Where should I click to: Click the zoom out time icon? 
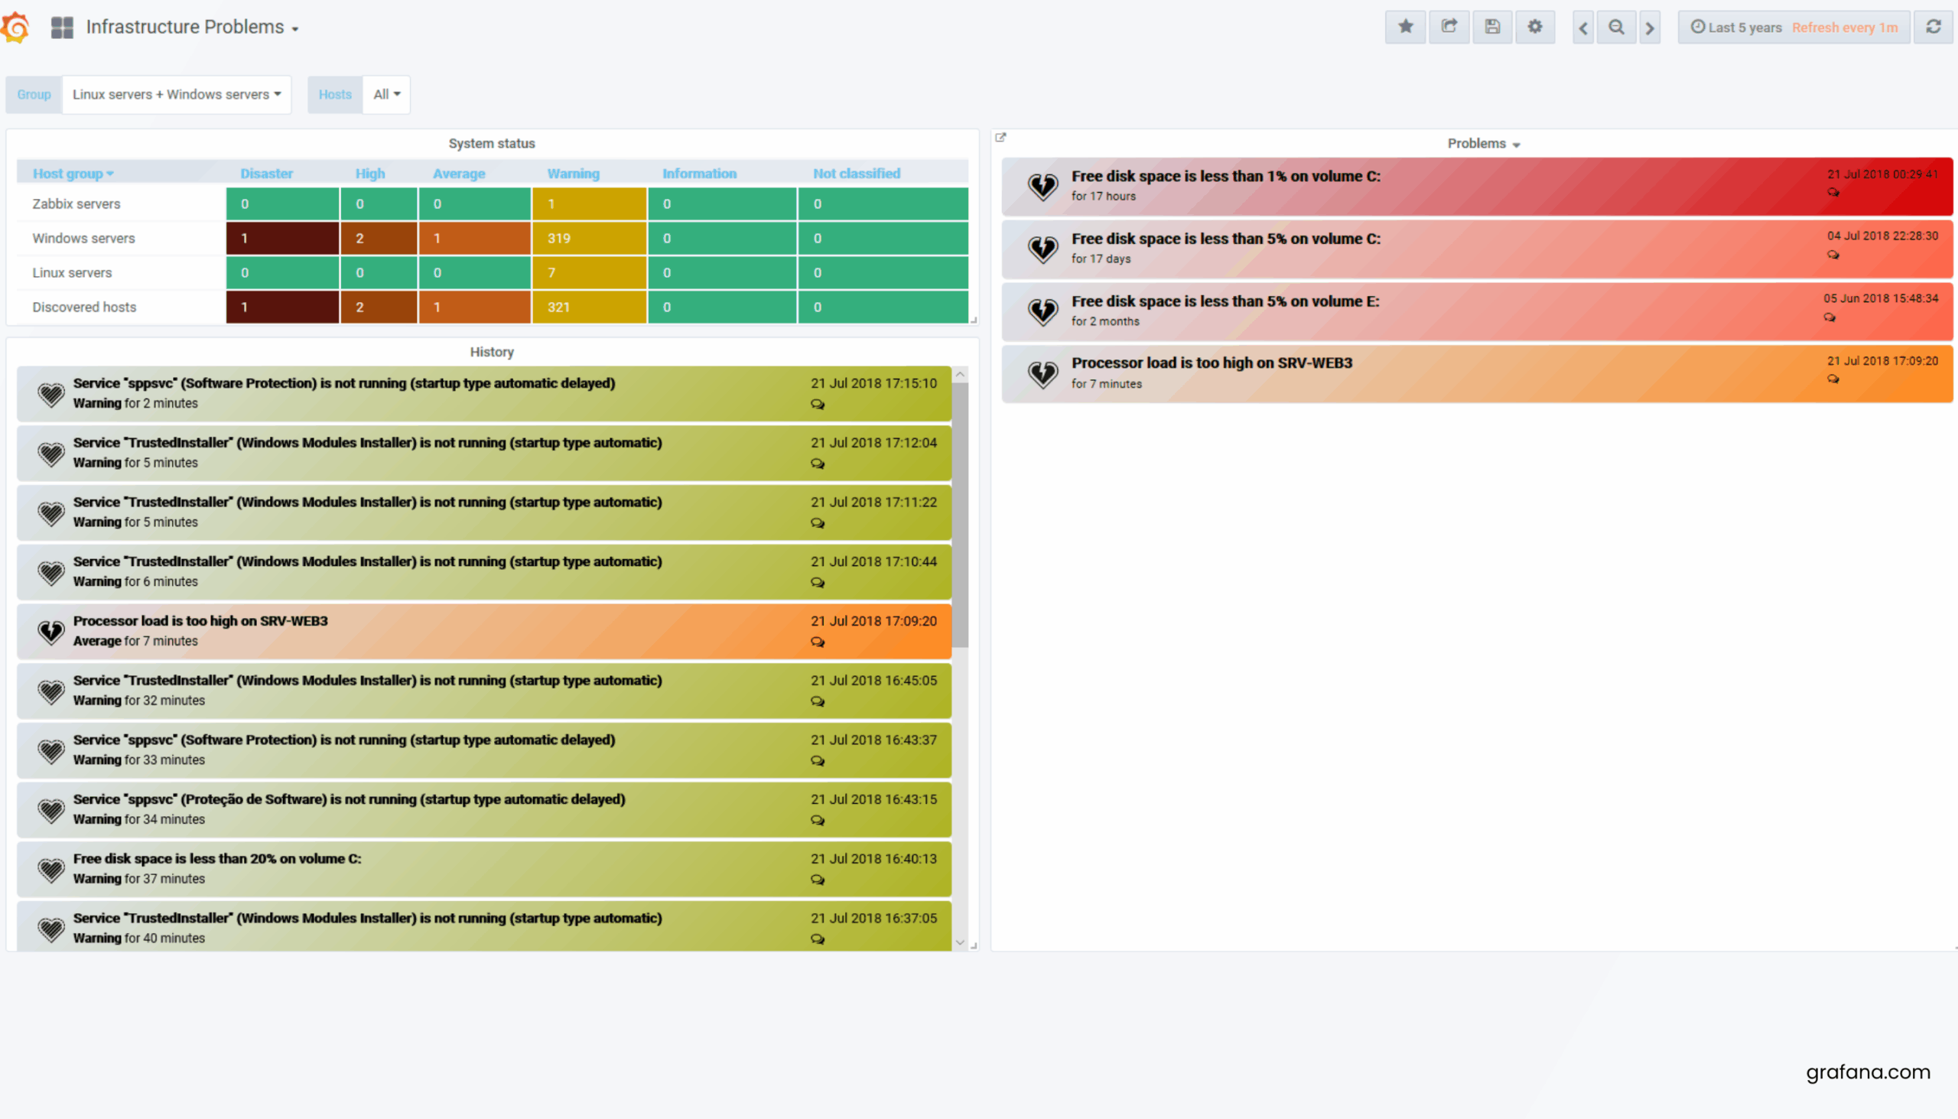pyautogui.click(x=1616, y=28)
